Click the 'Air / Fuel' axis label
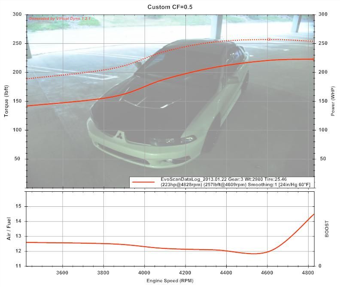340x287 pixels. 9,229
